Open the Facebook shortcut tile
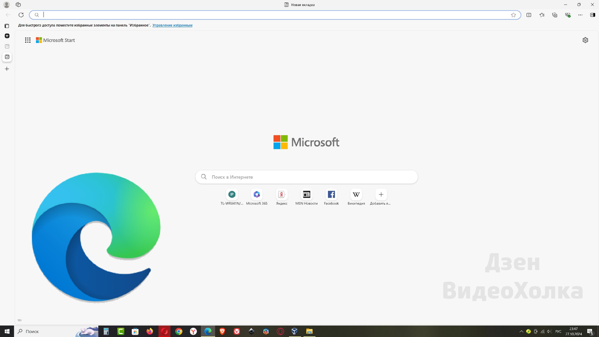599x337 pixels. coord(331,194)
